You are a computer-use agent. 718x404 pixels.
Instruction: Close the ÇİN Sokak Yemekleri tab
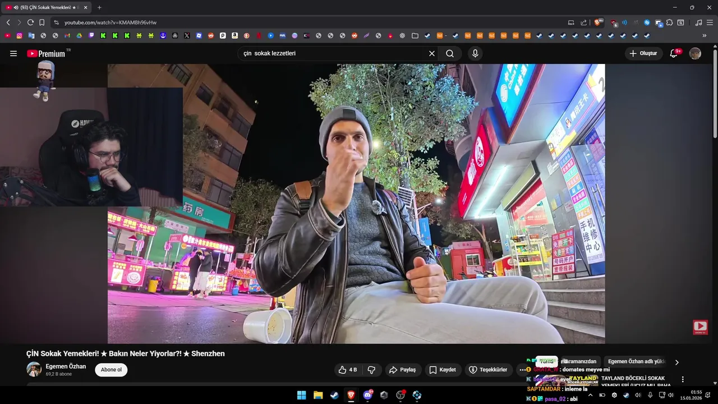(x=85, y=7)
